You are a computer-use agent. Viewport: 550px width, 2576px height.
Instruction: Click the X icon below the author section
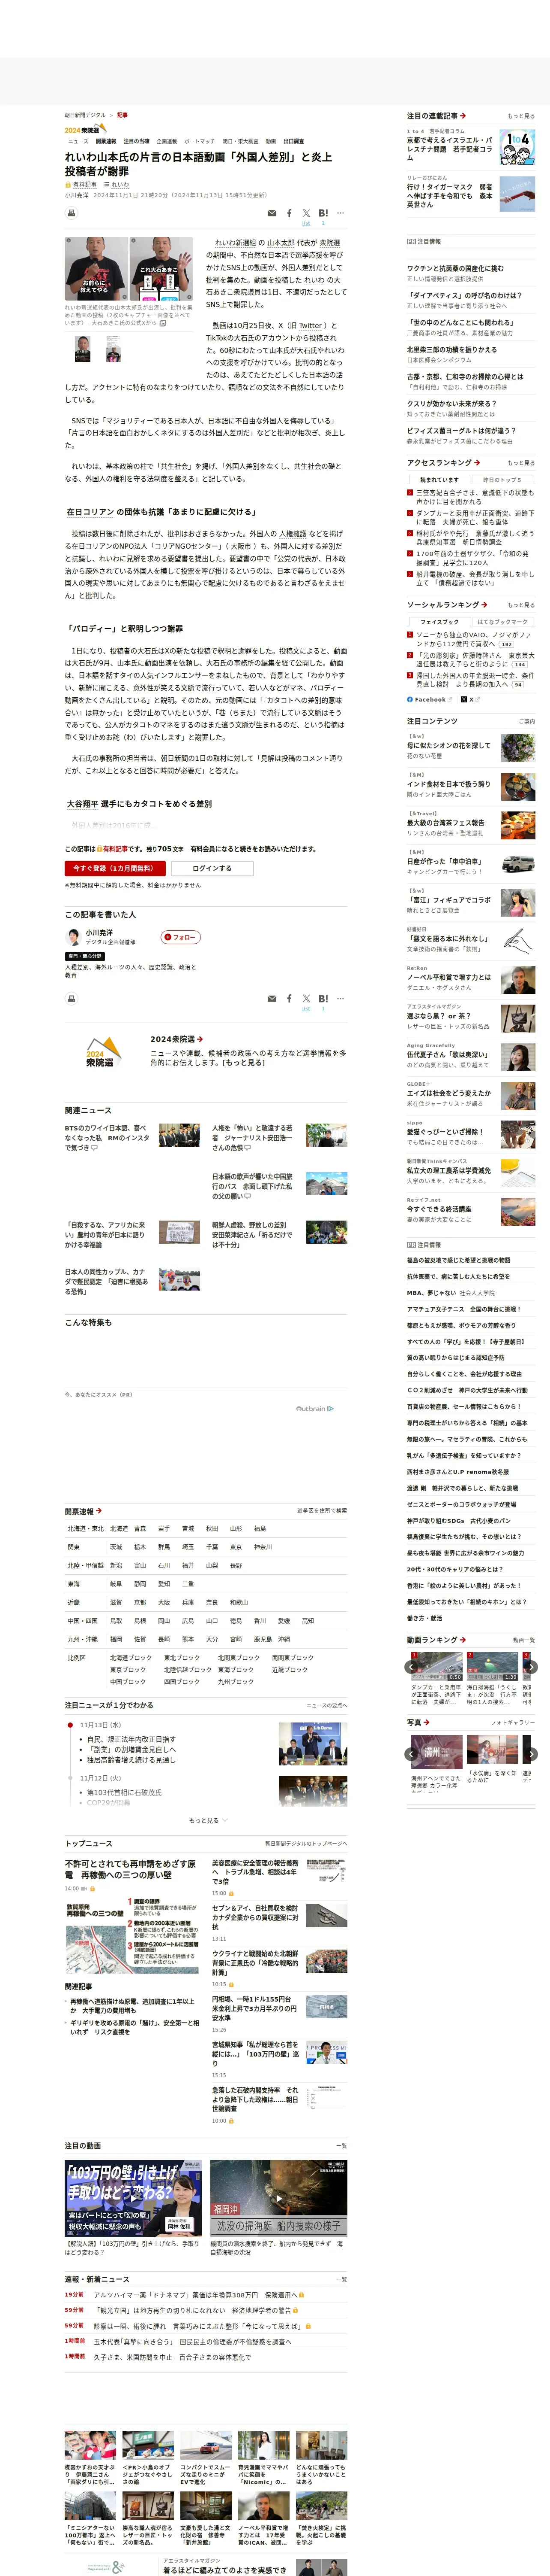click(x=306, y=998)
